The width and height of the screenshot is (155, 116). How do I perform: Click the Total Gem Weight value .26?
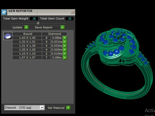pyautogui.click(x=34, y=19)
